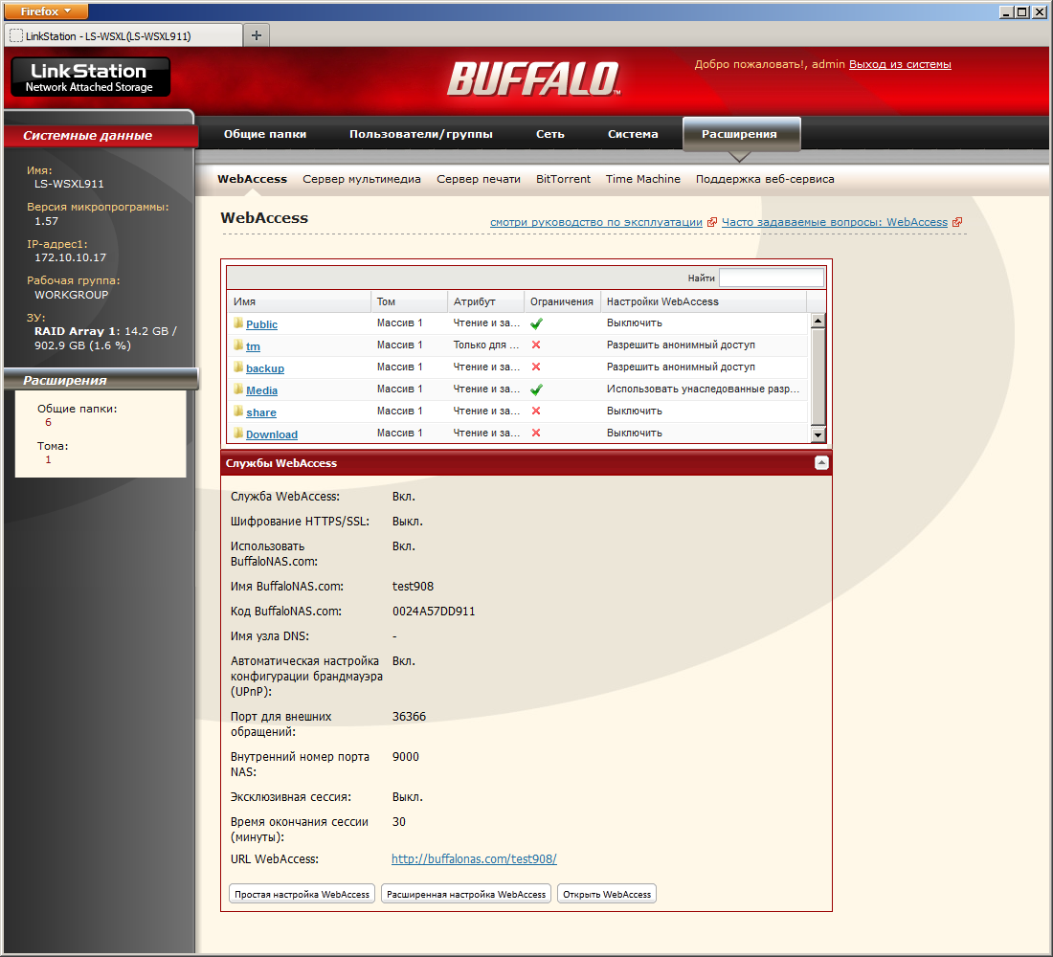This screenshot has width=1053, height=957.
Task: Open смотри руководство по эксплуатации link
Action: pyautogui.click(x=596, y=222)
